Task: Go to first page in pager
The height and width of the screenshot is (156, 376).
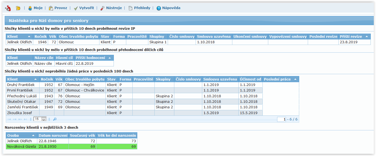Action: (9, 119)
